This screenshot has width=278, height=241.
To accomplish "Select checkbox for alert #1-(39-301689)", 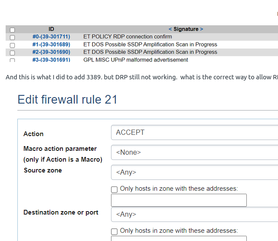I will tap(12, 45).
